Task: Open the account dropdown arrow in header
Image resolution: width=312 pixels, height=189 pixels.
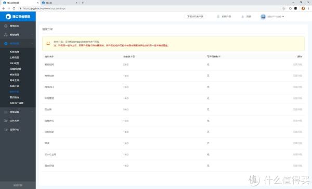Action: pos(283,17)
